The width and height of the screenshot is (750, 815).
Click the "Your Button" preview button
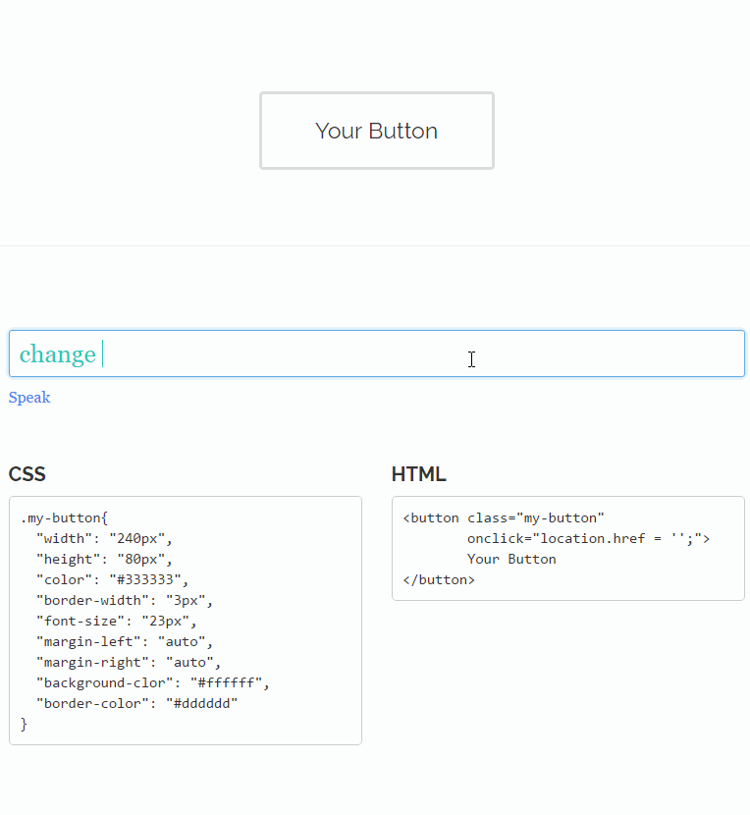(376, 131)
